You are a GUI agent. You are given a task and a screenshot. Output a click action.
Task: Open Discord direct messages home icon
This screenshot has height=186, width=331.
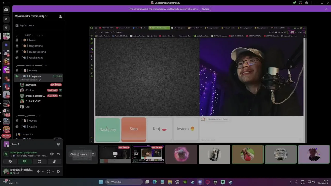pyautogui.click(x=6, y=10)
